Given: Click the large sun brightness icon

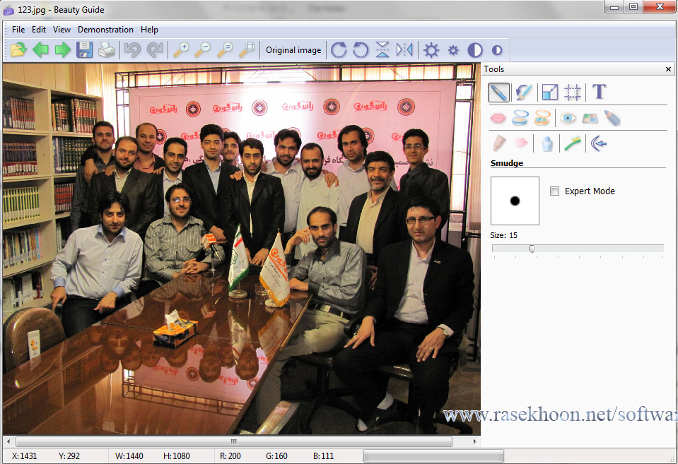Looking at the screenshot, I should 431,50.
